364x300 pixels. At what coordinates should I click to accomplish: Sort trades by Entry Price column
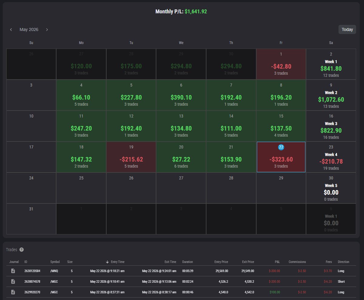(221, 262)
